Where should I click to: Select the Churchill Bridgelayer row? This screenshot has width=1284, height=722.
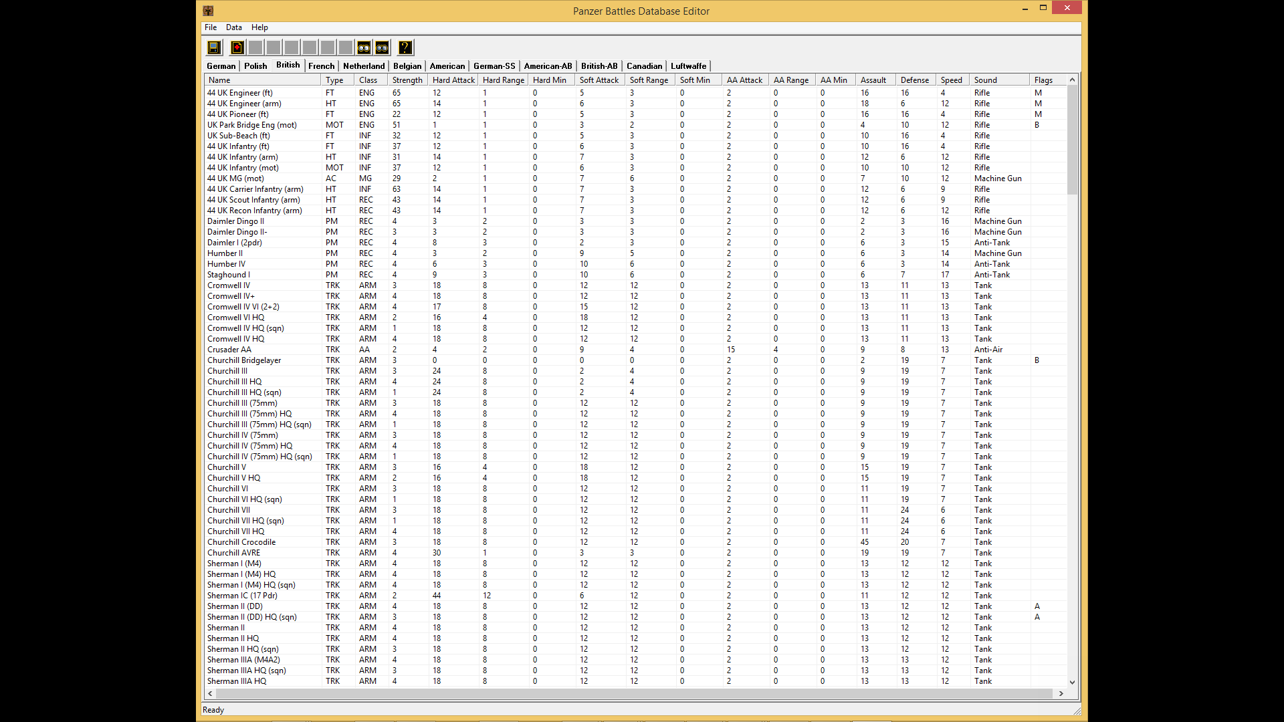pyautogui.click(x=635, y=360)
